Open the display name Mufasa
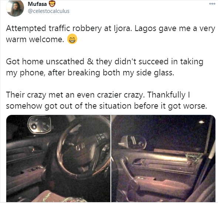The width and height of the screenshot is (218, 204). [37, 4]
